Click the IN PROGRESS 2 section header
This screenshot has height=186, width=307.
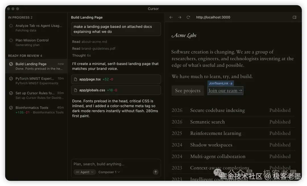20,17
